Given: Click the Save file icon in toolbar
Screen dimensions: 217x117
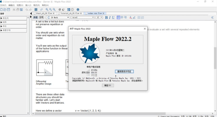Looking at the screenshot, I should pos(9,10).
